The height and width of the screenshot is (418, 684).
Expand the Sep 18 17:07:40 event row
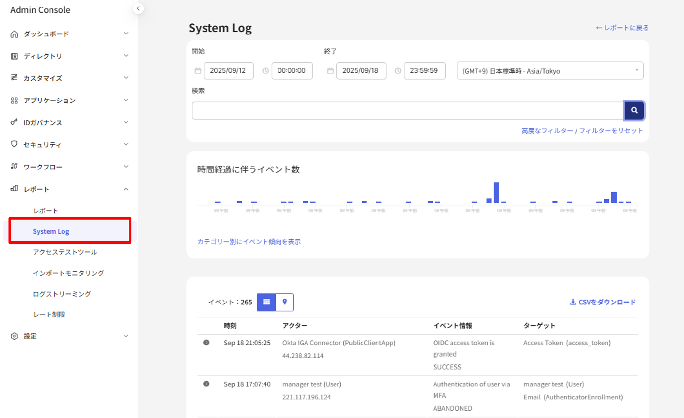coord(206,384)
